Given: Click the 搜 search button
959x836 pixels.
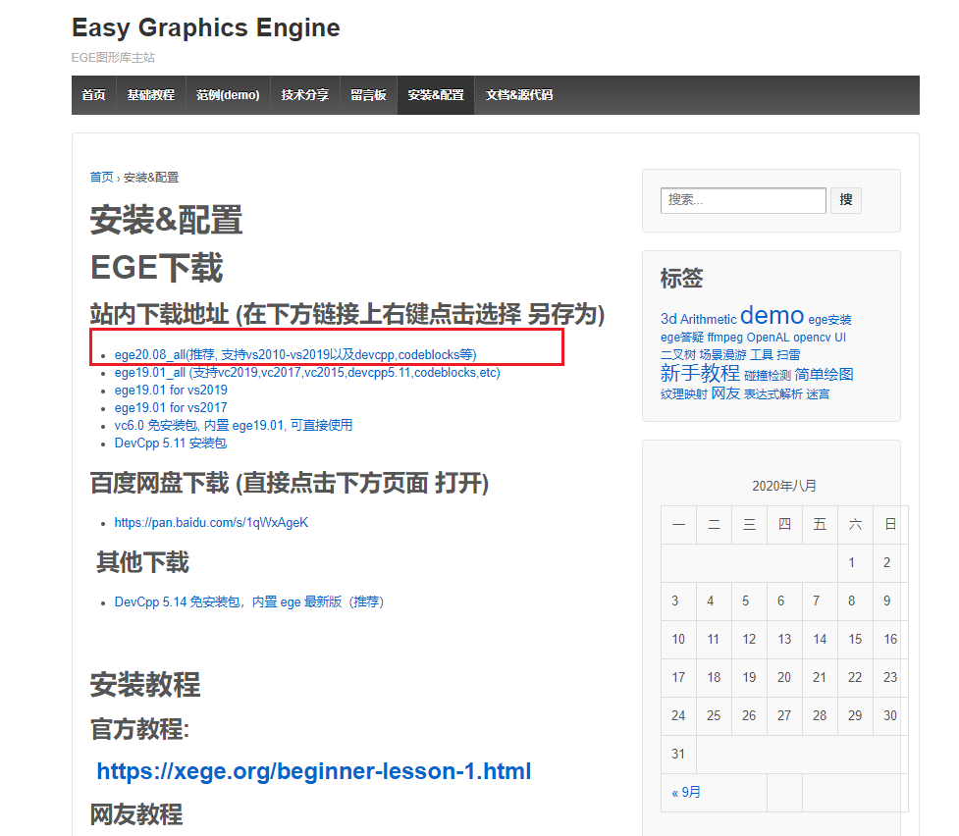Looking at the screenshot, I should point(845,200).
